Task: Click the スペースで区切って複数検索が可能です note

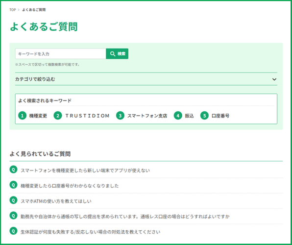Action: pyautogui.click(x=48, y=65)
